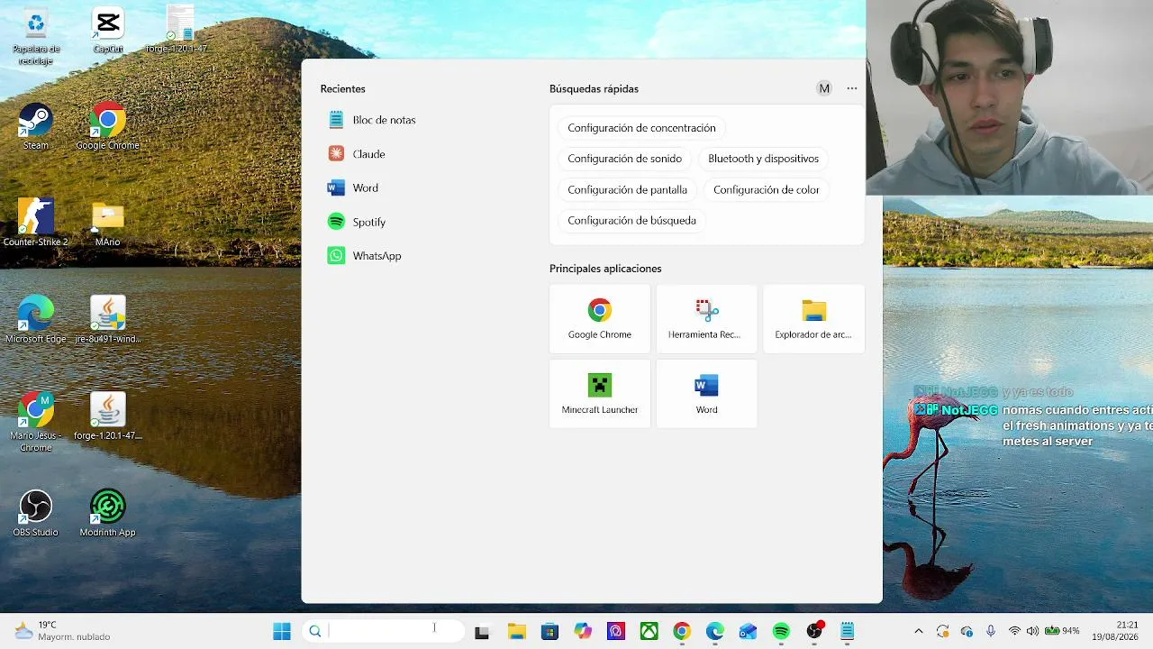
Task: Launch Google Chrome tile in Principales aplicaciones
Action: (x=600, y=319)
